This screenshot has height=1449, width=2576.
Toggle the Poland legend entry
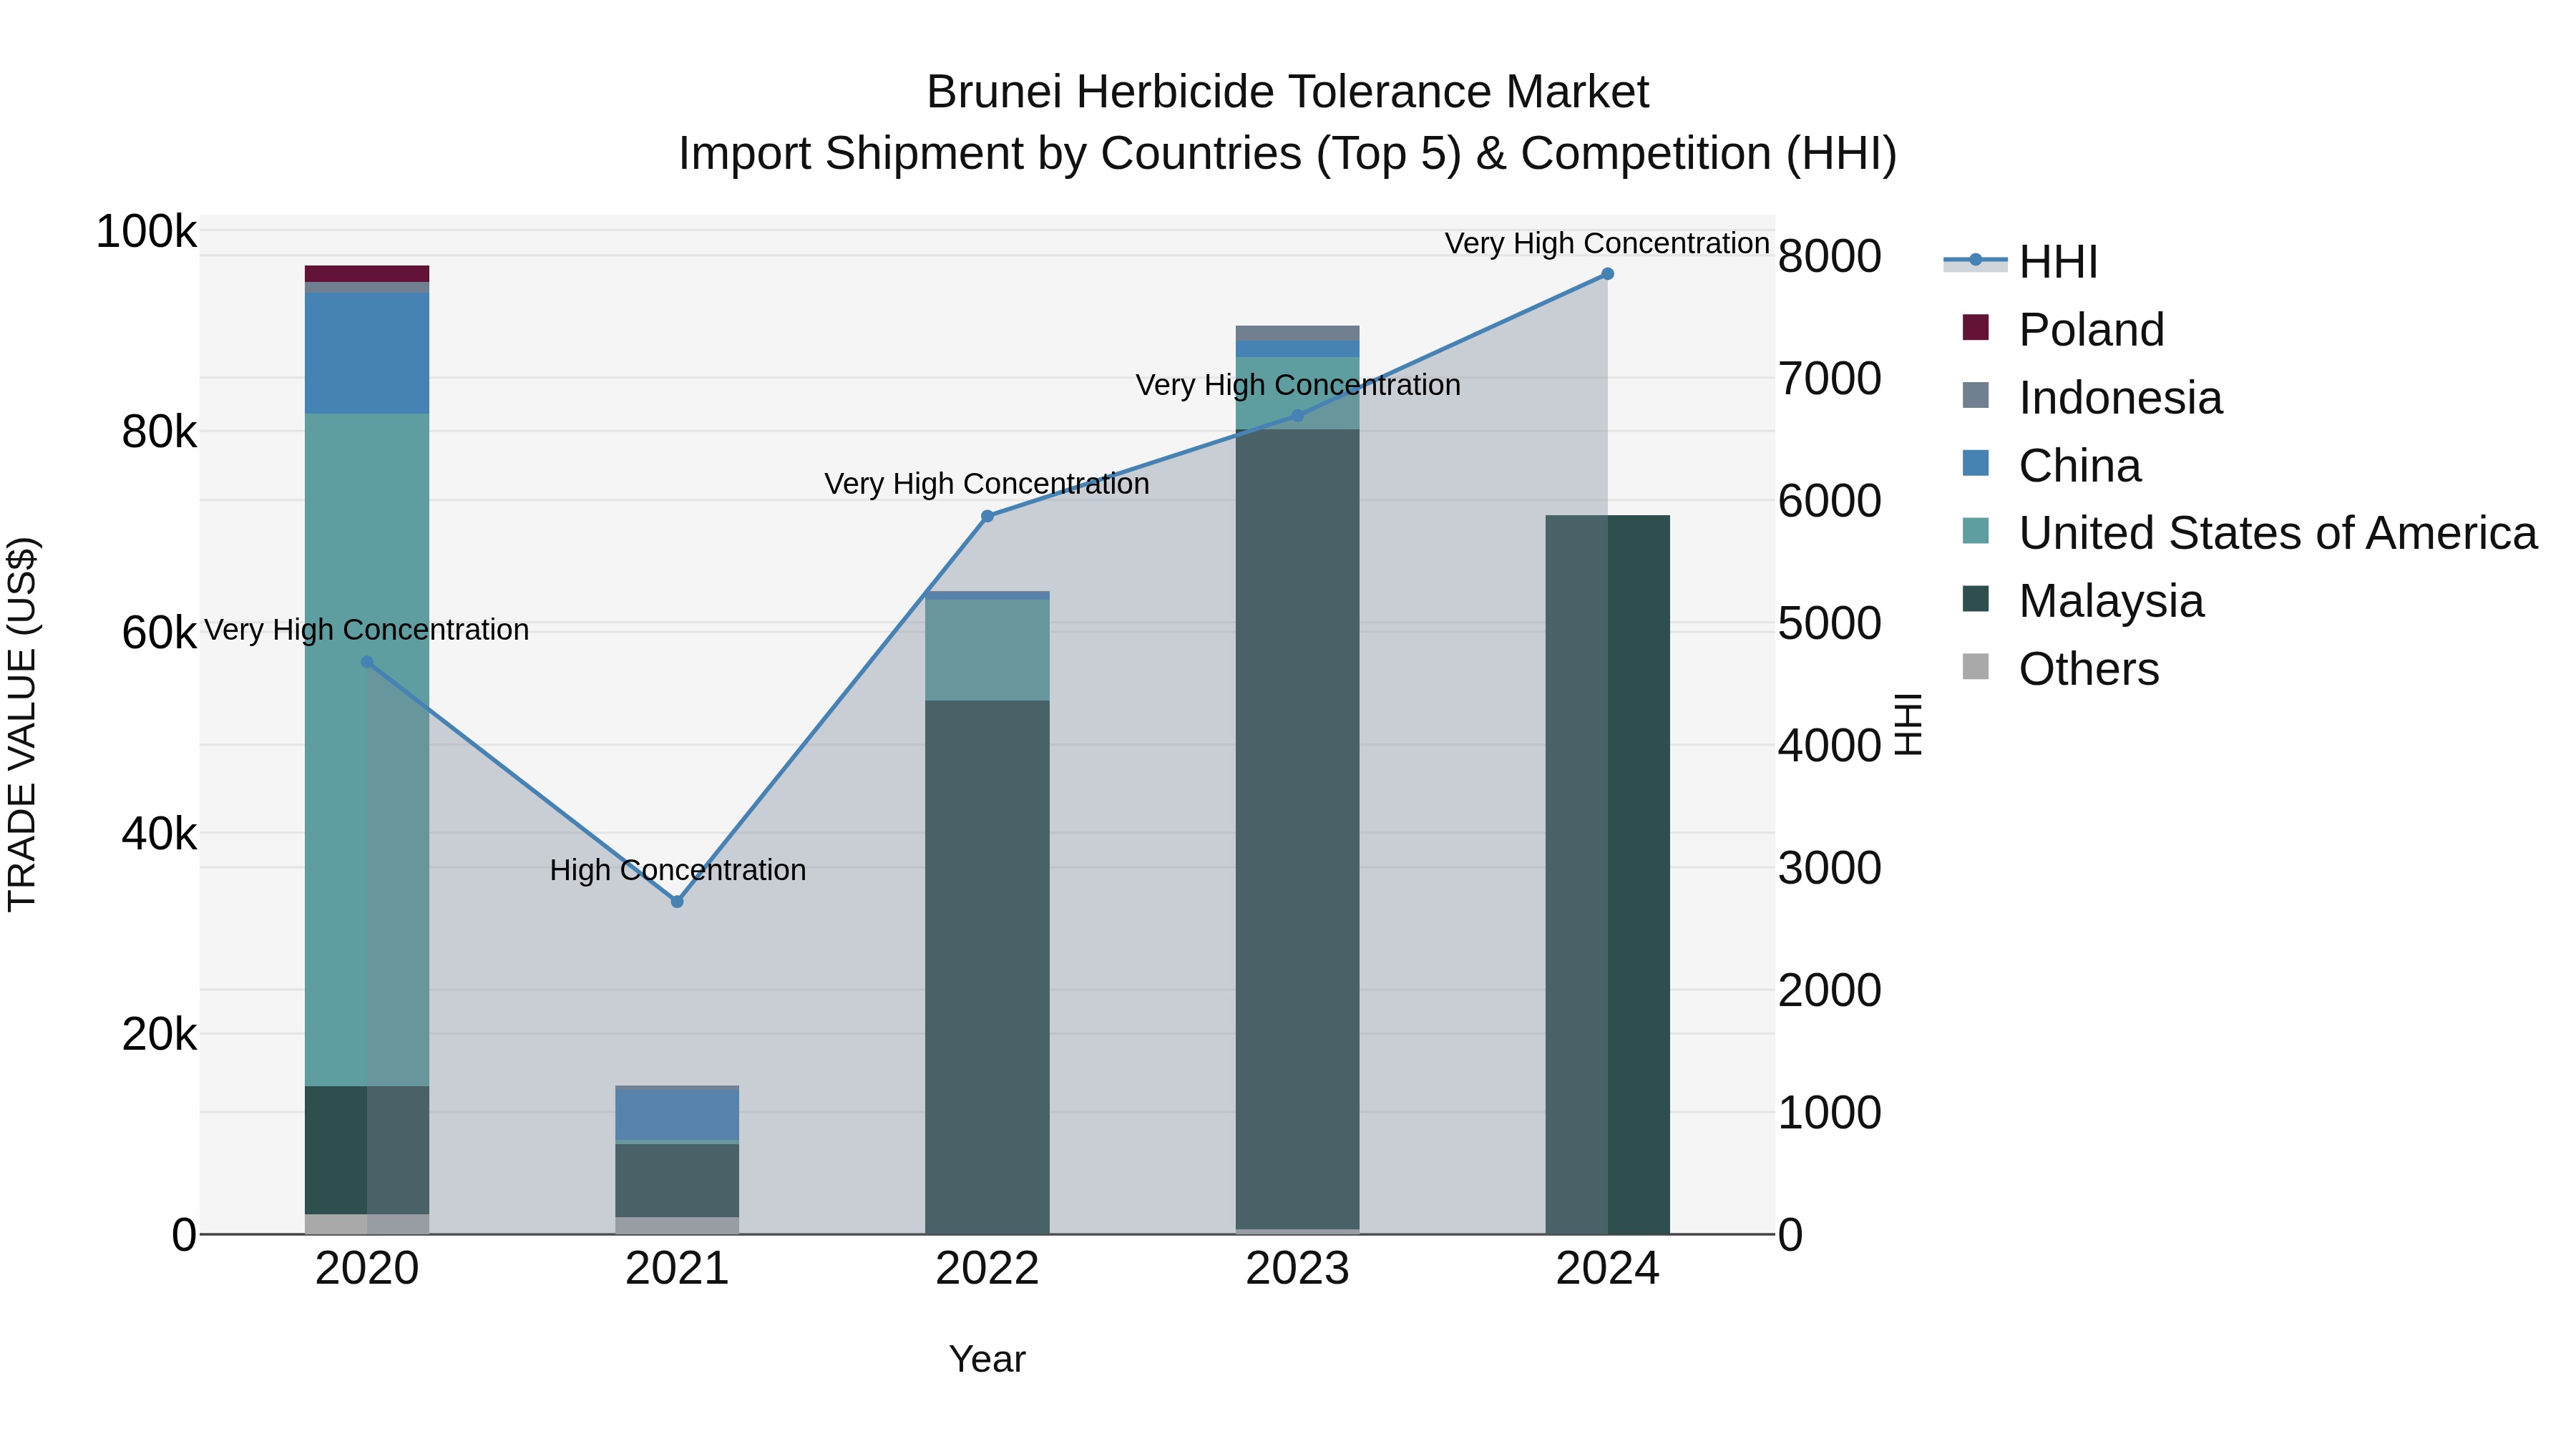tap(2064, 329)
